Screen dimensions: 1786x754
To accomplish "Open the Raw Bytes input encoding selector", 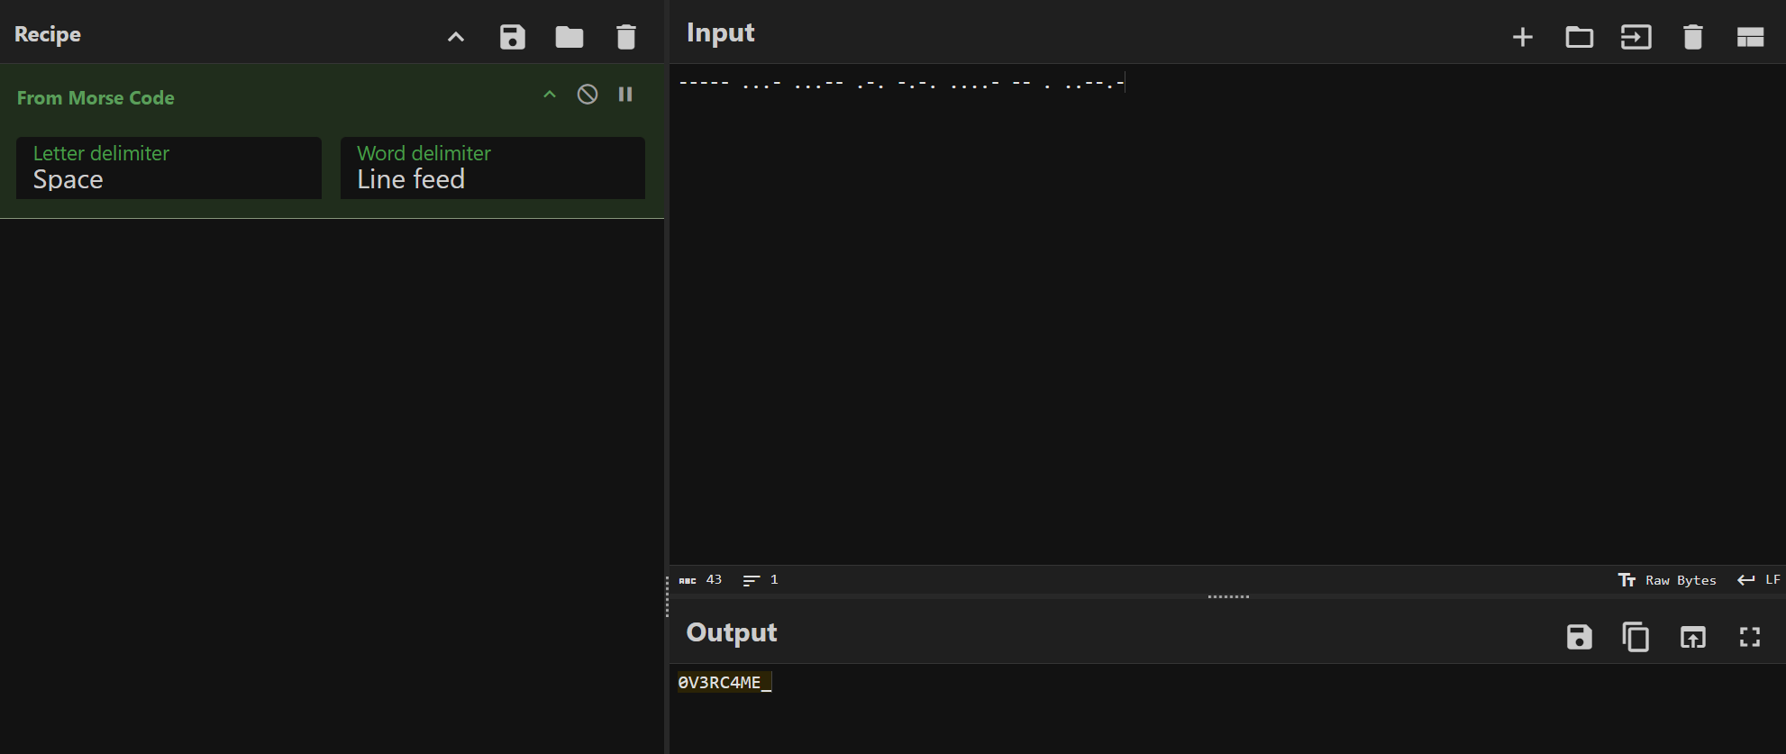I will [1667, 580].
